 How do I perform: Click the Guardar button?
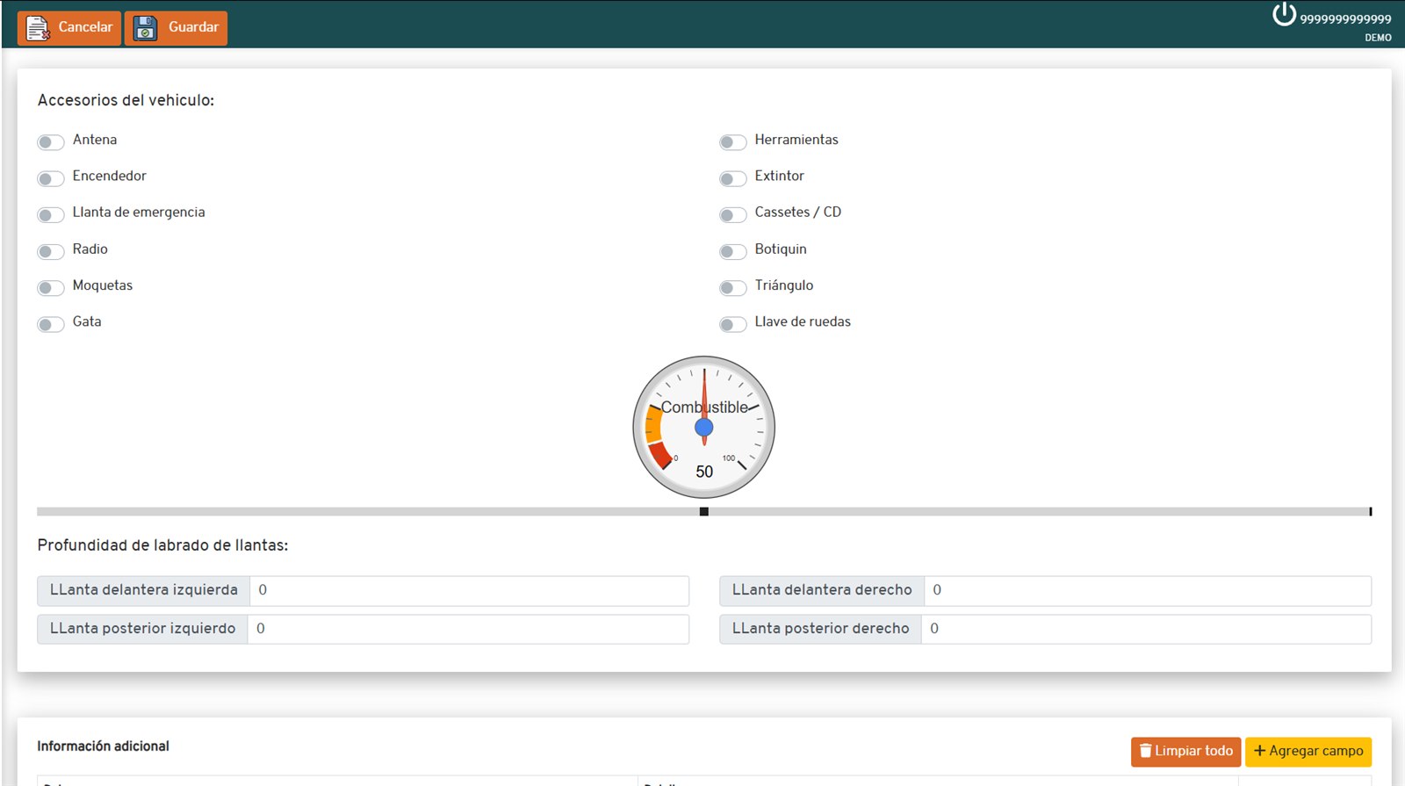pos(176,28)
